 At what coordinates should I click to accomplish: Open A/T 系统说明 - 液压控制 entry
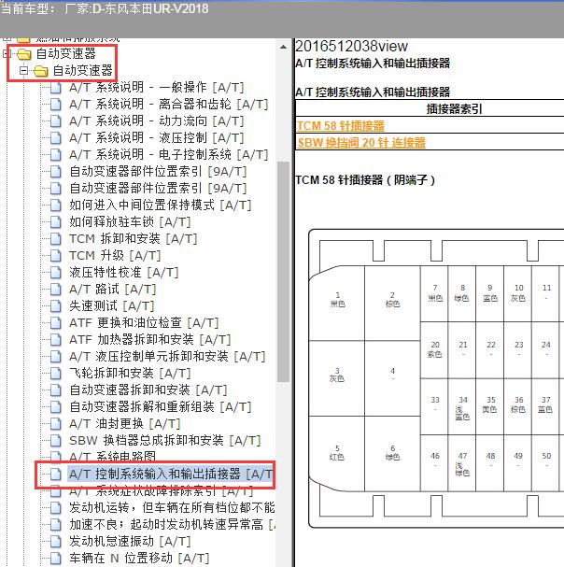(157, 137)
